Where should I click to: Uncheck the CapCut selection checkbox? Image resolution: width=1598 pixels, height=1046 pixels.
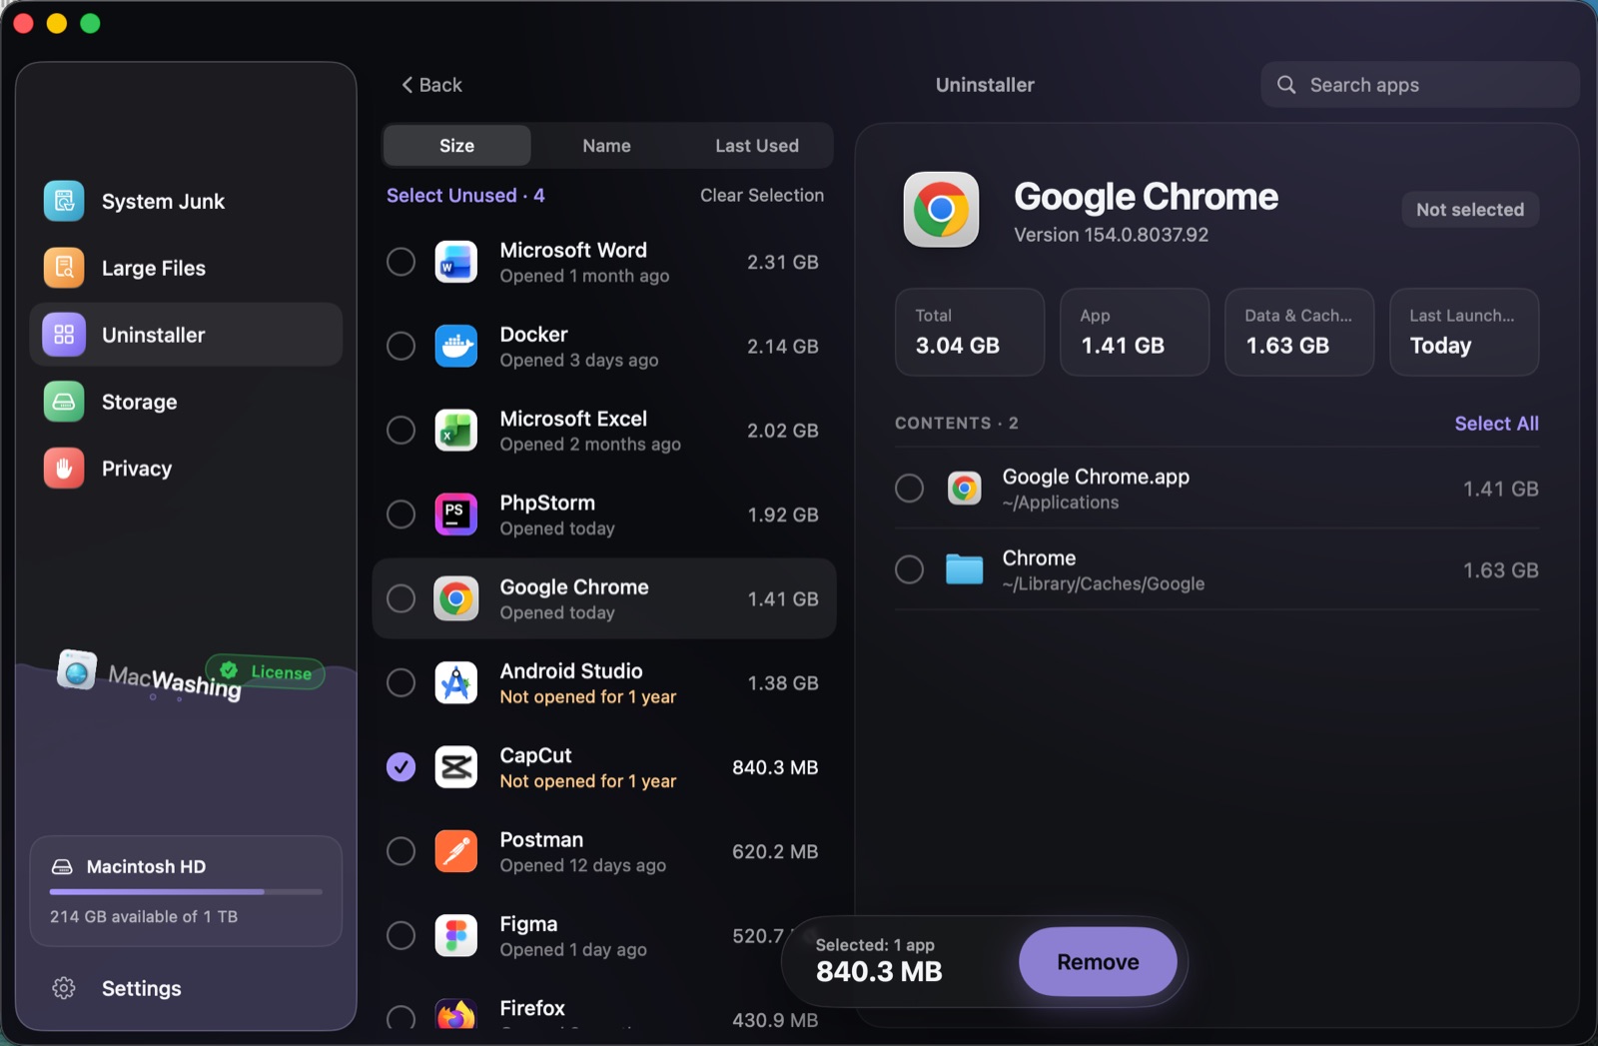point(400,767)
